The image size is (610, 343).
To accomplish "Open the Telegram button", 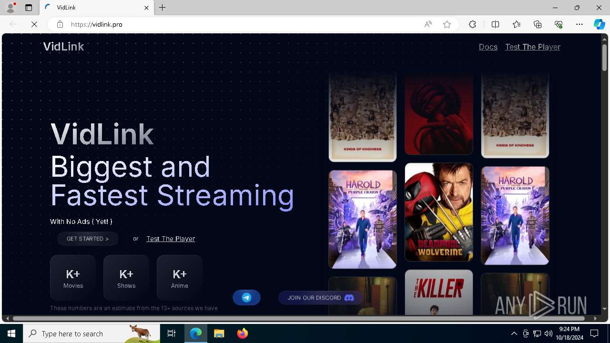I will click(x=246, y=298).
